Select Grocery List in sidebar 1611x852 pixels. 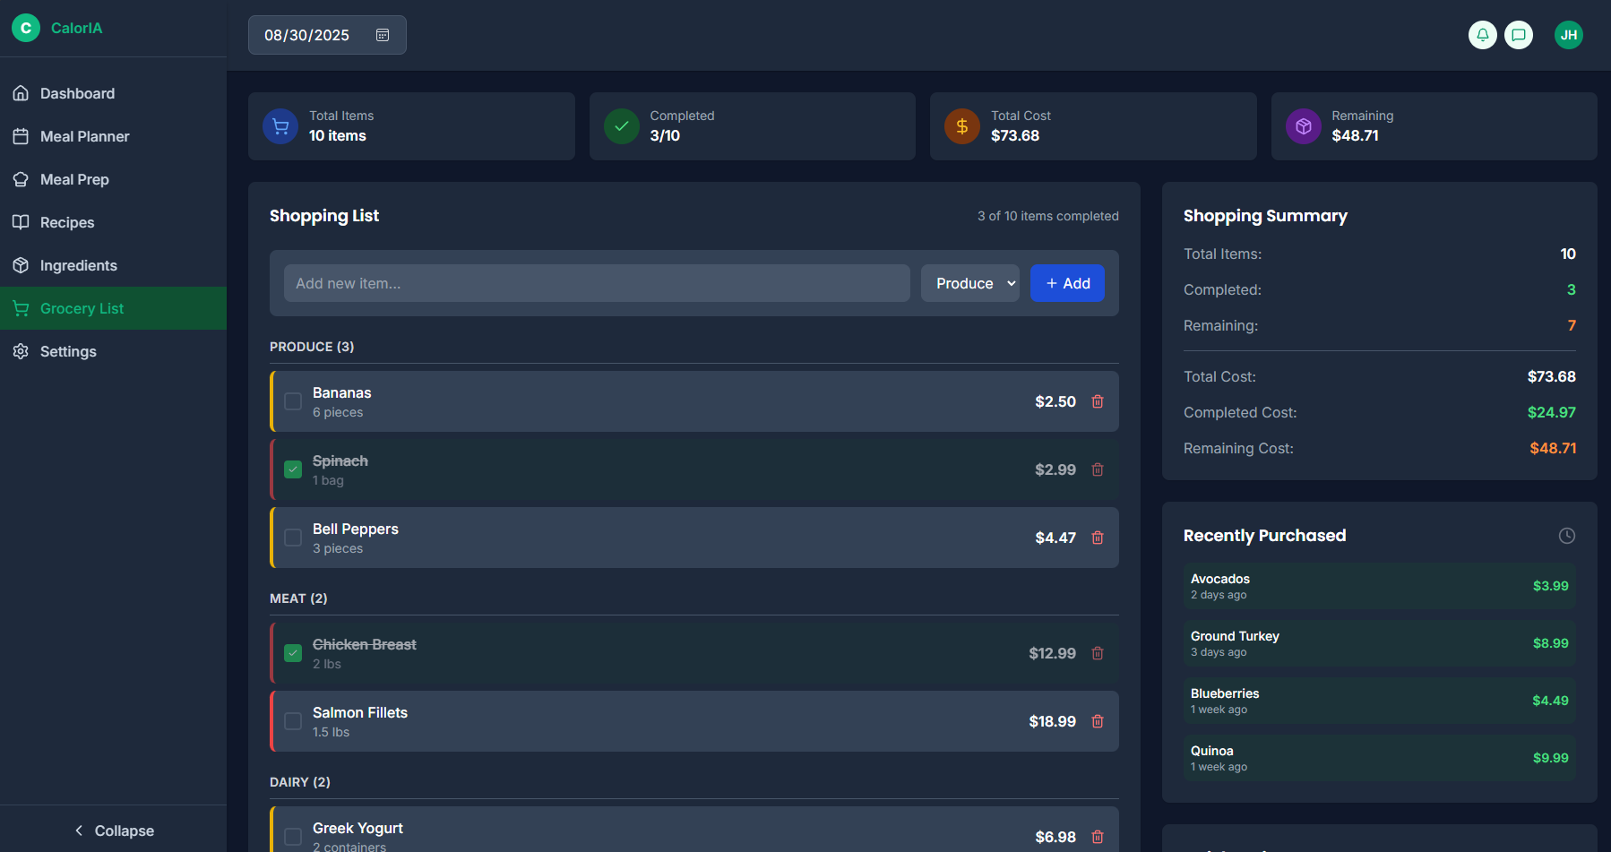pyautogui.click(x=113, y=308)
